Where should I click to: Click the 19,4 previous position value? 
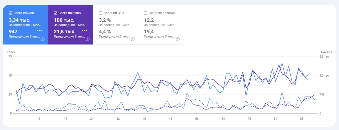(149, 31)
